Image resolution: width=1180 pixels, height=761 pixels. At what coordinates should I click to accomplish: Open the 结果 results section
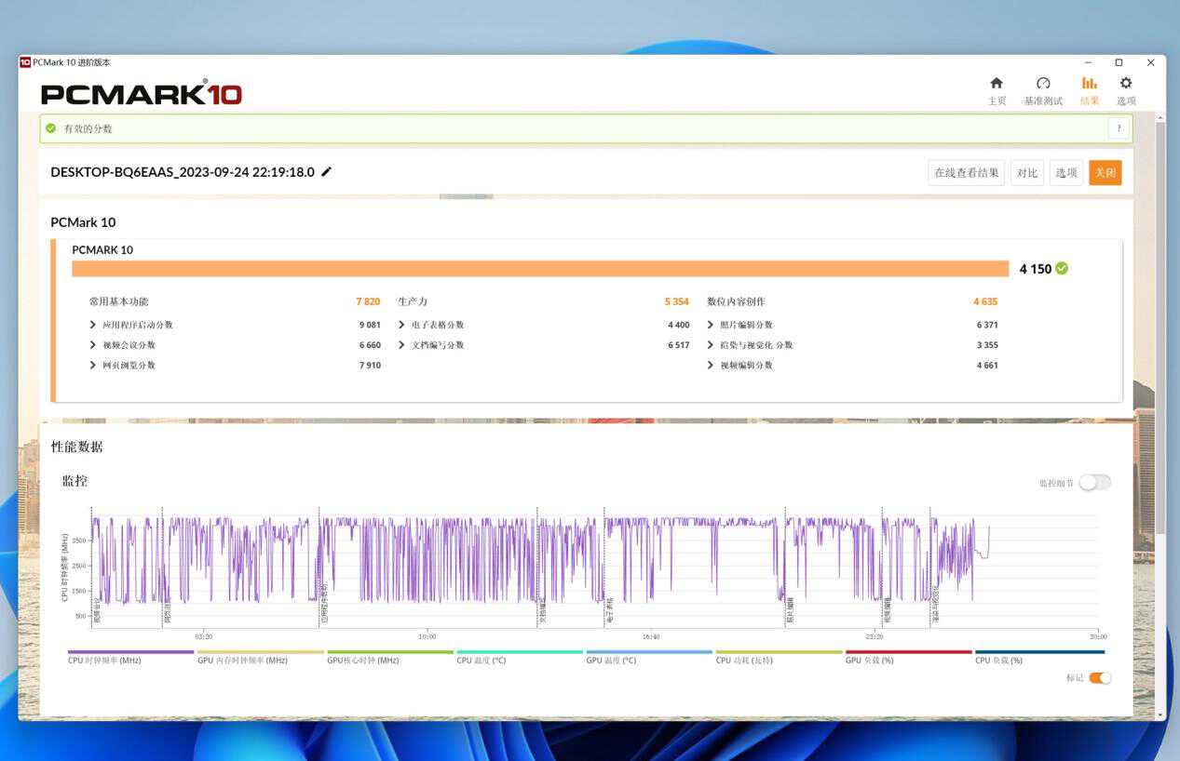1090,90
